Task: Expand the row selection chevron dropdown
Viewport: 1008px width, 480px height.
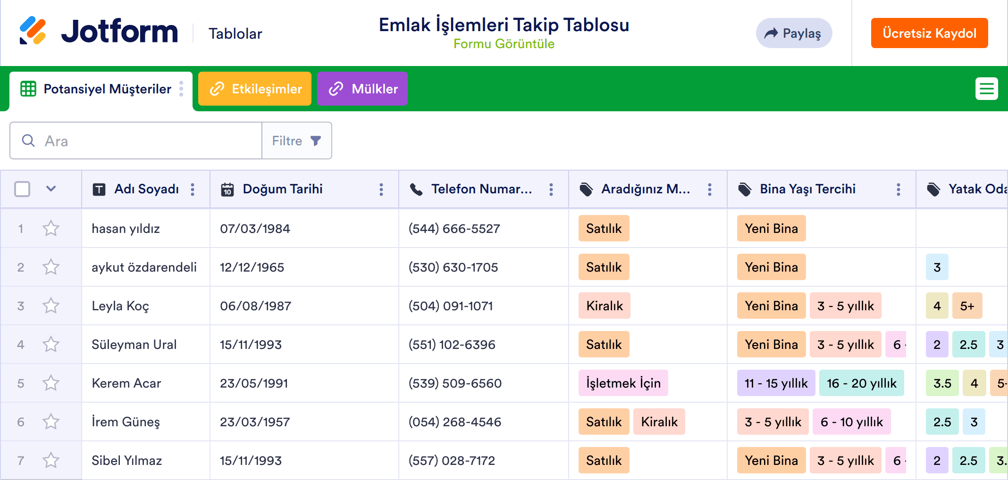Action: click(x=51, y=189)
